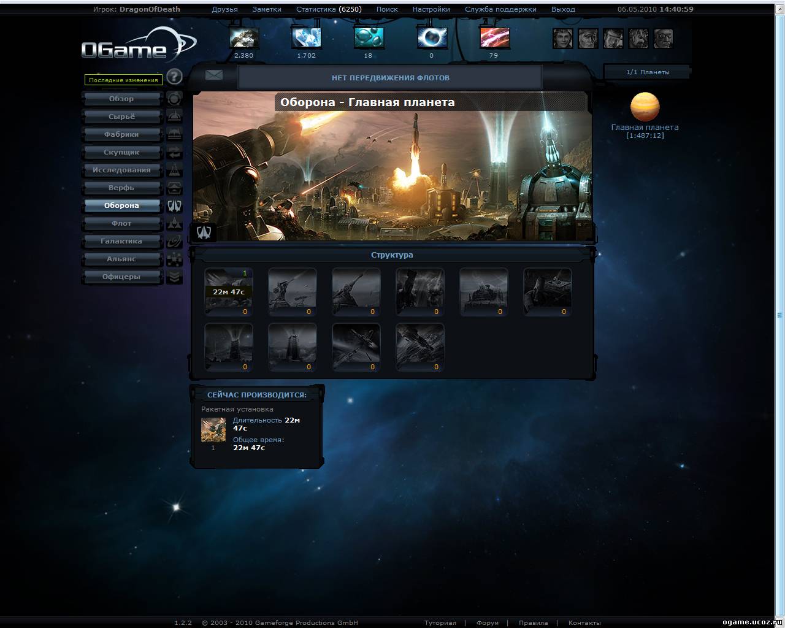Click the icon beside the Верфь button
The image size is (785, 628).
click(174, 188)
